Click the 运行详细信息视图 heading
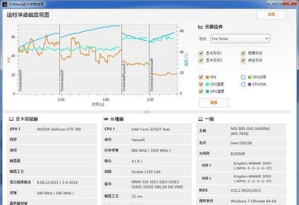The width and height of the screenshot is (299, 205). (x=28, y=15)
